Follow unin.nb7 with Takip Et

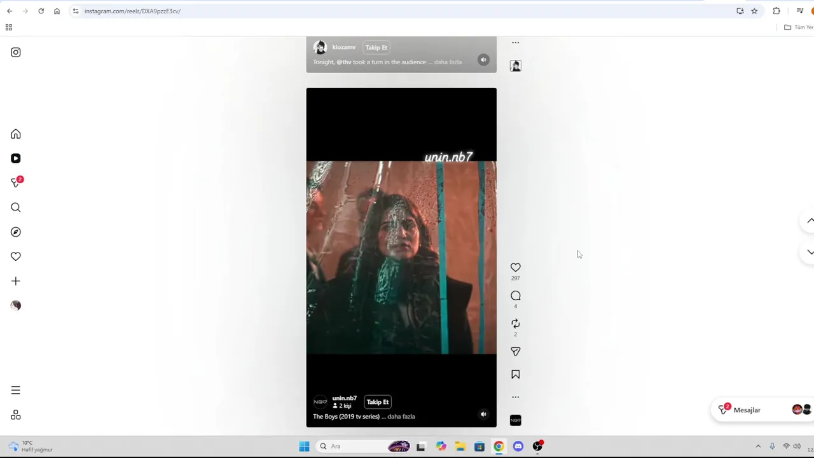click(x=378, y=402)
